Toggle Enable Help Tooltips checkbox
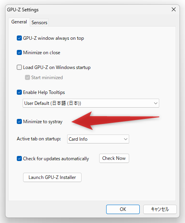This screenshot has width=185, height=223. pyautogui.click(x=19, y=92)
